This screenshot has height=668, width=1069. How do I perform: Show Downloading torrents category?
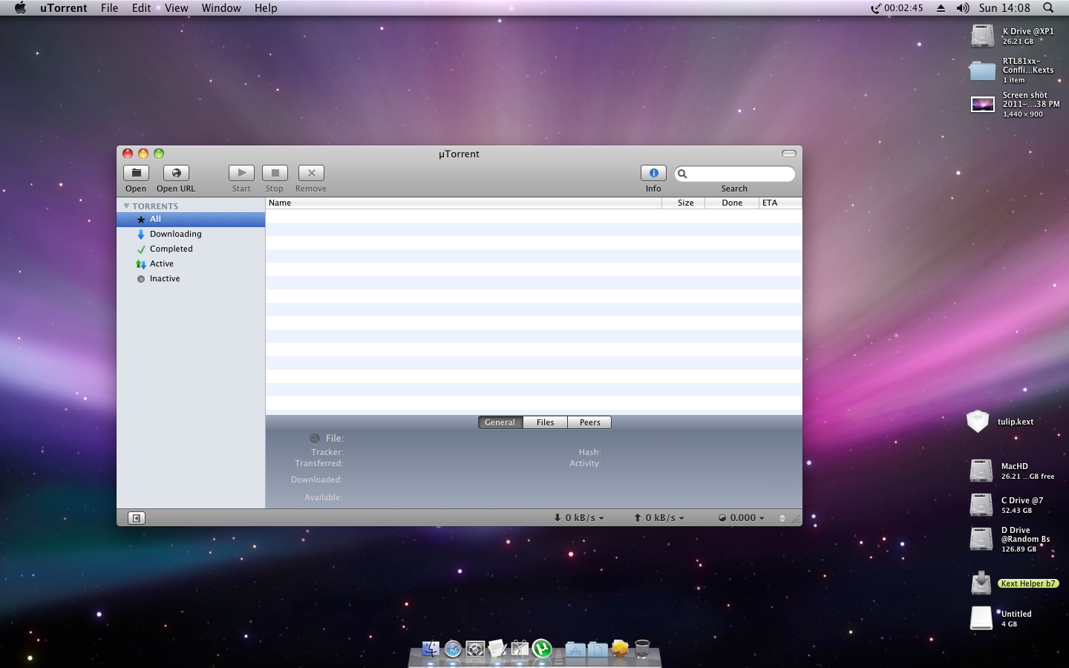(191, 235)
